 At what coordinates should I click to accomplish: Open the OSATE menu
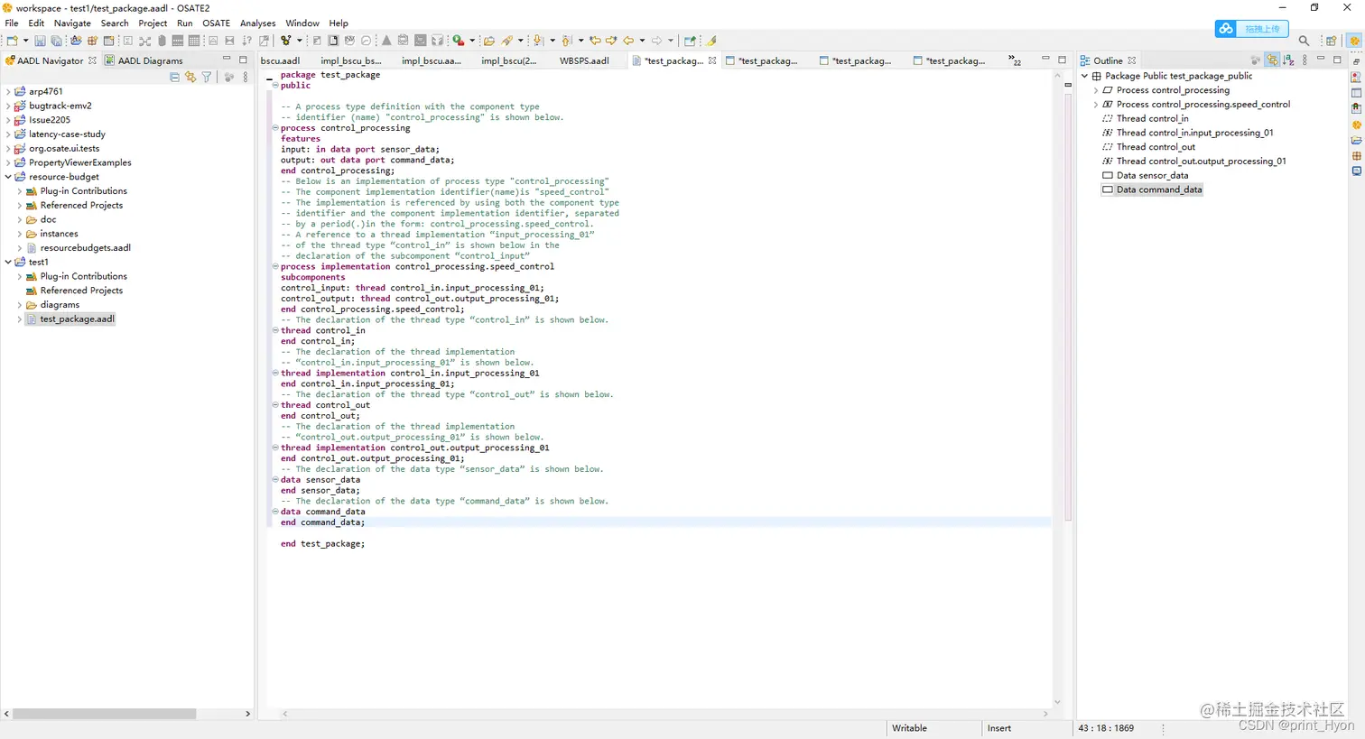[216, 23]
